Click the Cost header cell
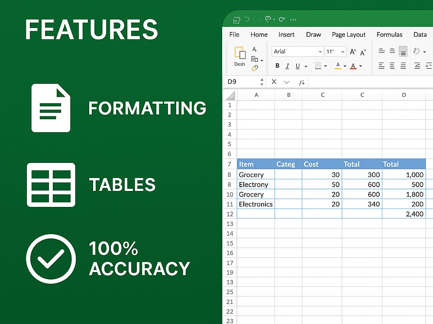Image resolution: width=433 pixels, height=324 pixels. tap(322, 164)
